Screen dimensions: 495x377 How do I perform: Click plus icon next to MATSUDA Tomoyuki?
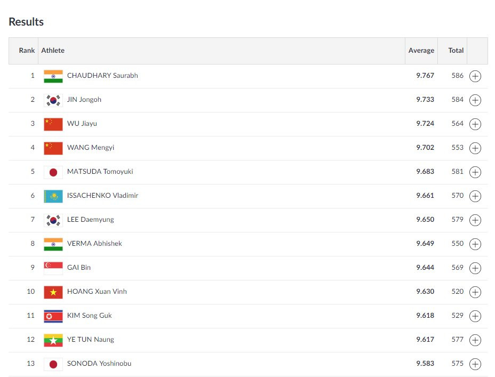tap(475, 172)
